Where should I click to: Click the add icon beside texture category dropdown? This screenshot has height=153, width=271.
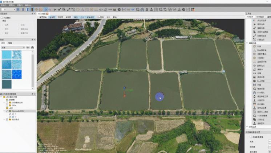coord(28,47)
